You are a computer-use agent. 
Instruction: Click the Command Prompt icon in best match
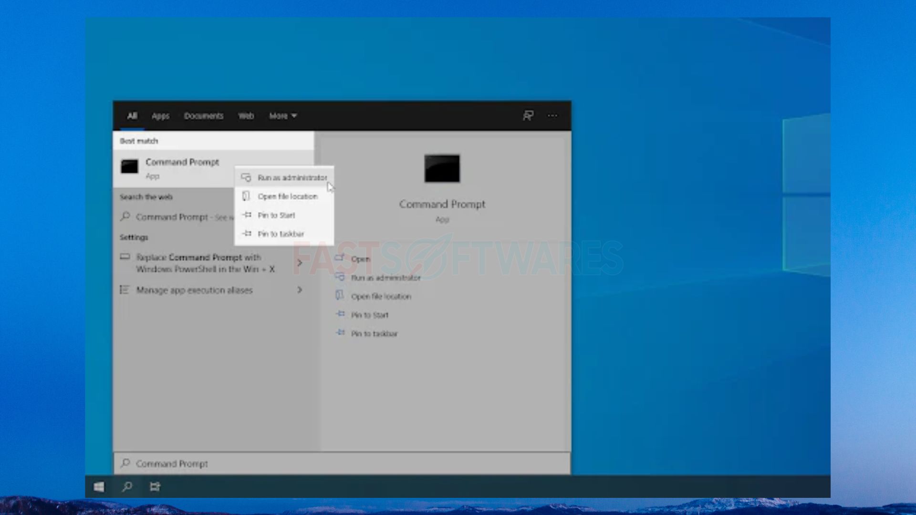129,166
